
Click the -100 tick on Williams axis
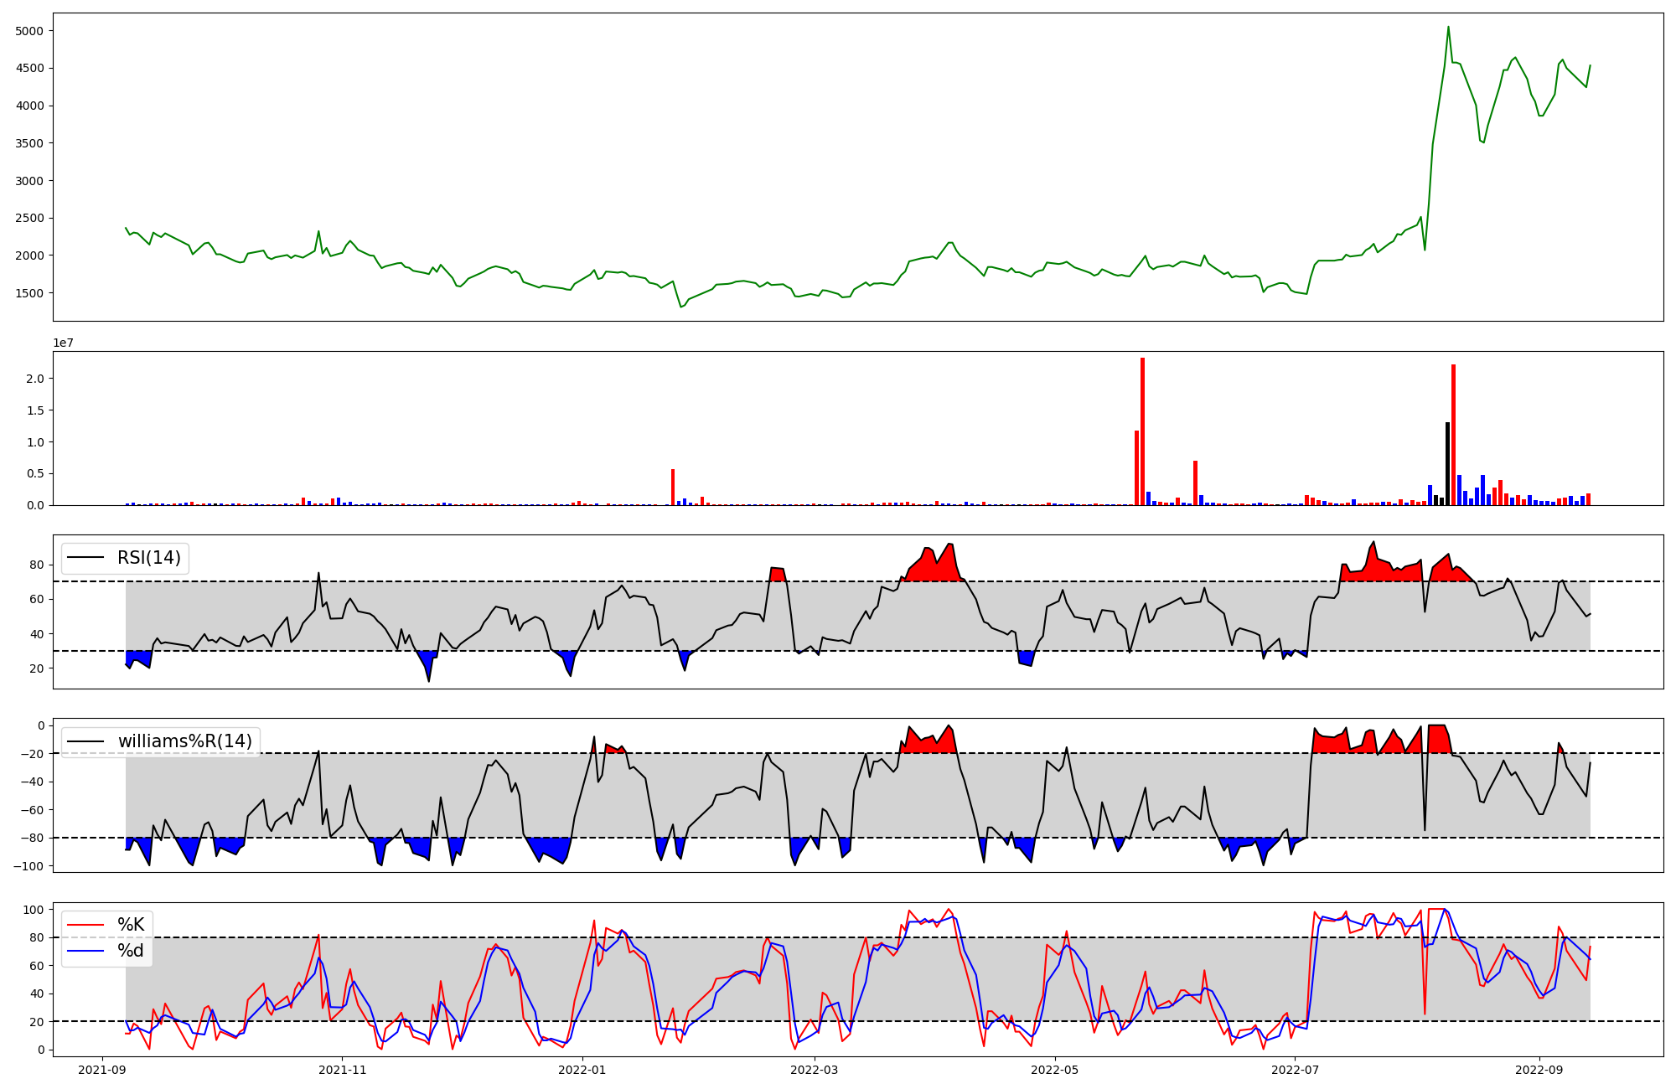[x=30, y=866]
